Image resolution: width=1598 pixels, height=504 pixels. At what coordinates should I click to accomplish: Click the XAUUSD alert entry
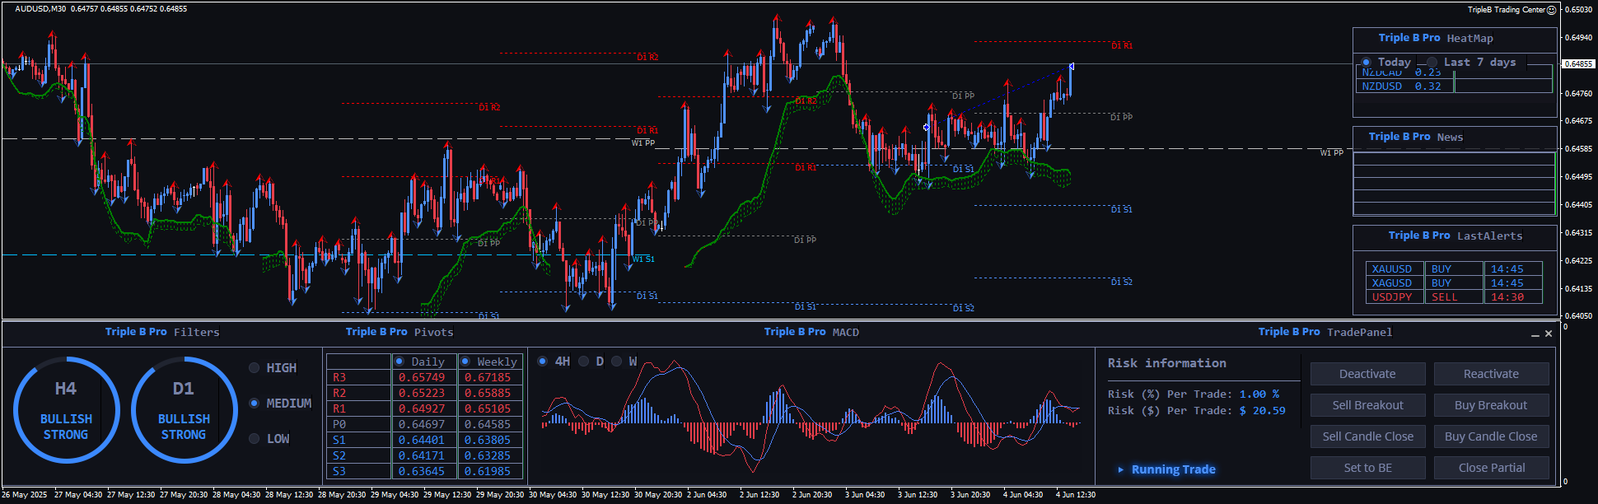pos(1392,269)
